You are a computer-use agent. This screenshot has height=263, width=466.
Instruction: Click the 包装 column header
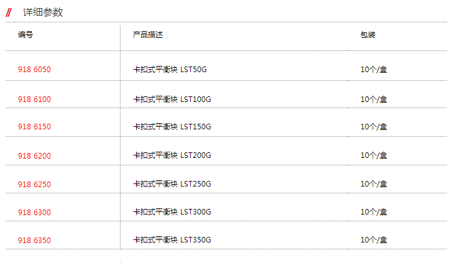click(x=368, y=35)
